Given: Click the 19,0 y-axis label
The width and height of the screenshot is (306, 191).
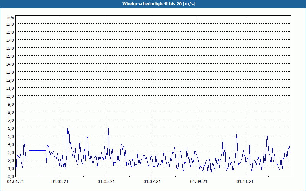Looking at the screenshot, I should click(x=10, y=24).
